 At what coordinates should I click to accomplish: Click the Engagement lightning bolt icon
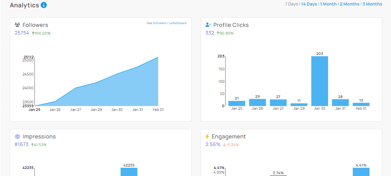207,137
